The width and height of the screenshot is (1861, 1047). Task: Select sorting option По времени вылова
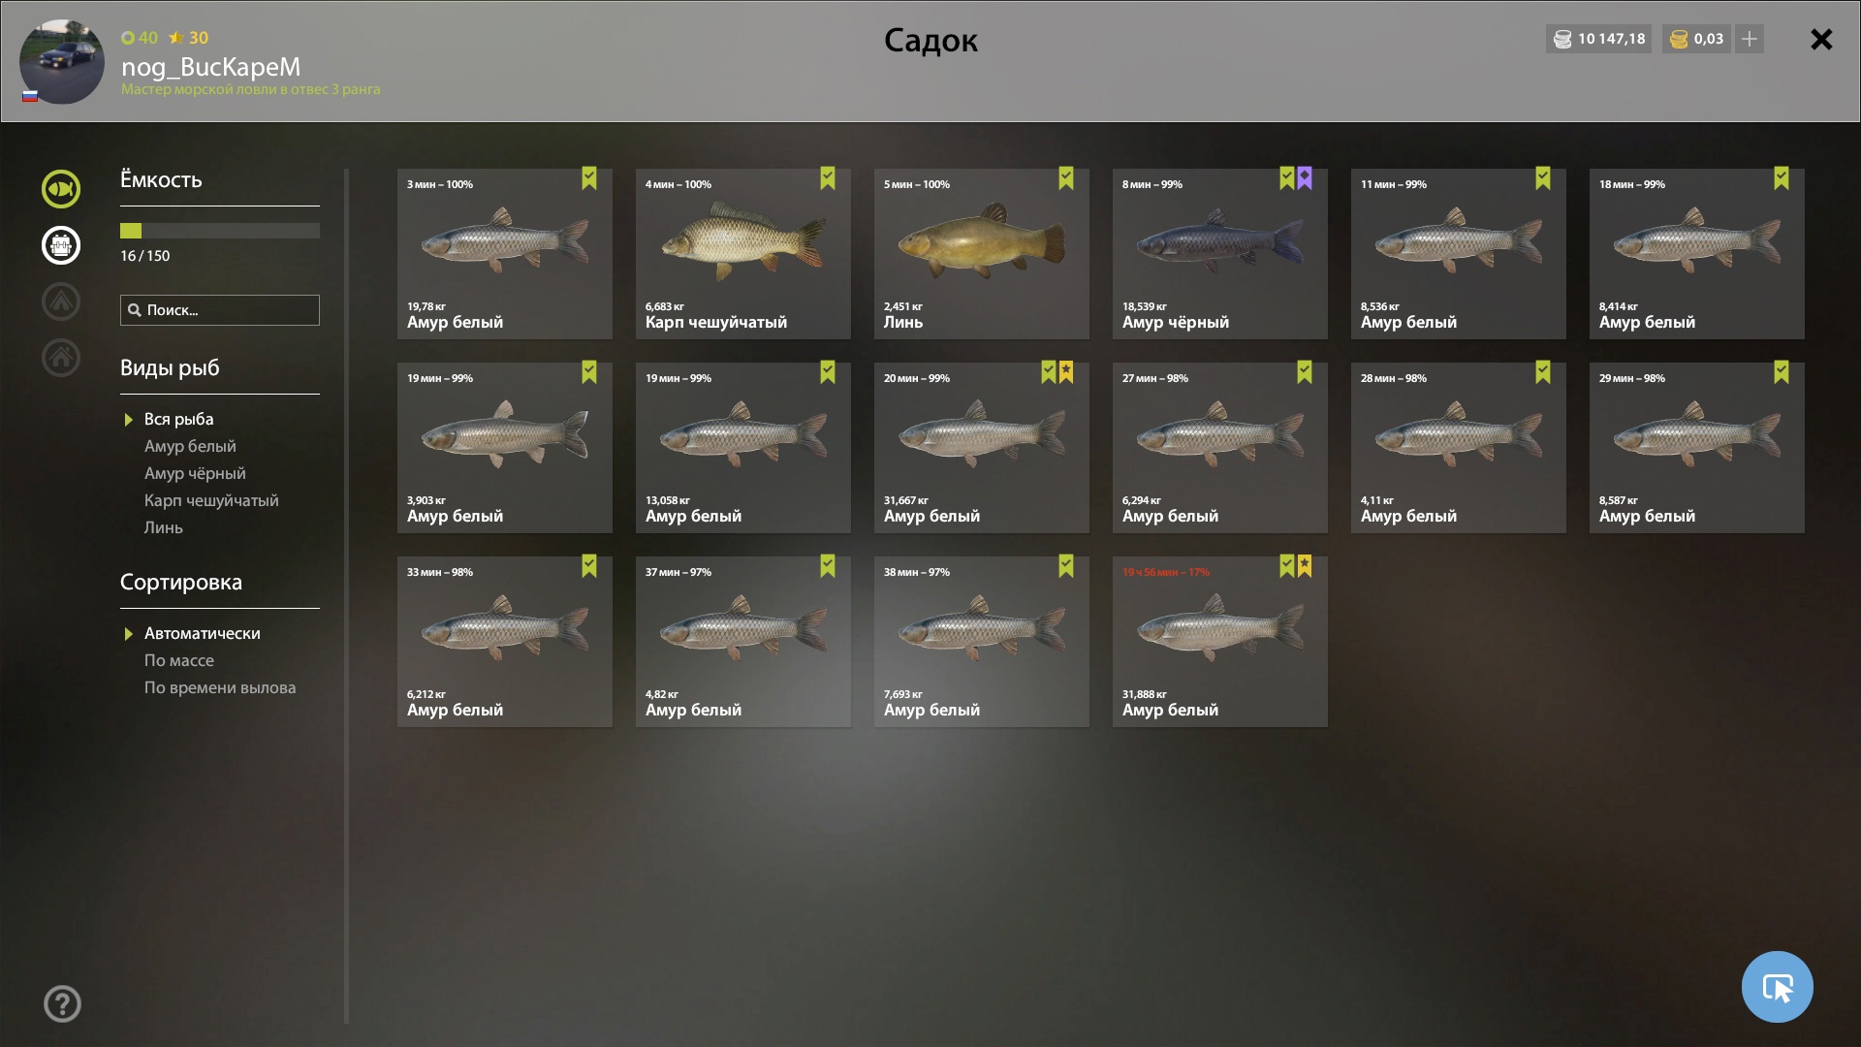pos(220,687)
